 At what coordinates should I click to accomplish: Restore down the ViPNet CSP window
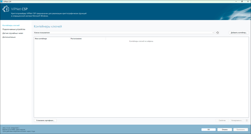[242, 1]
